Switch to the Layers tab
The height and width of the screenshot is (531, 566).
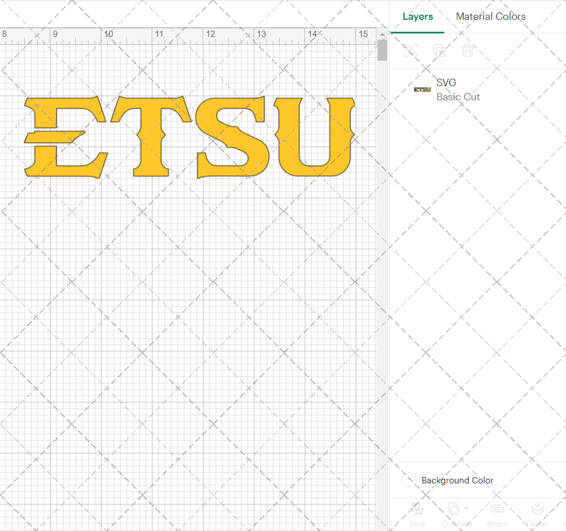[x=418, y=16]
